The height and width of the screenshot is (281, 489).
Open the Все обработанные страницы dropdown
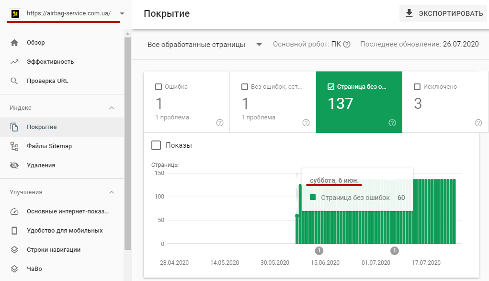(205, 45)
